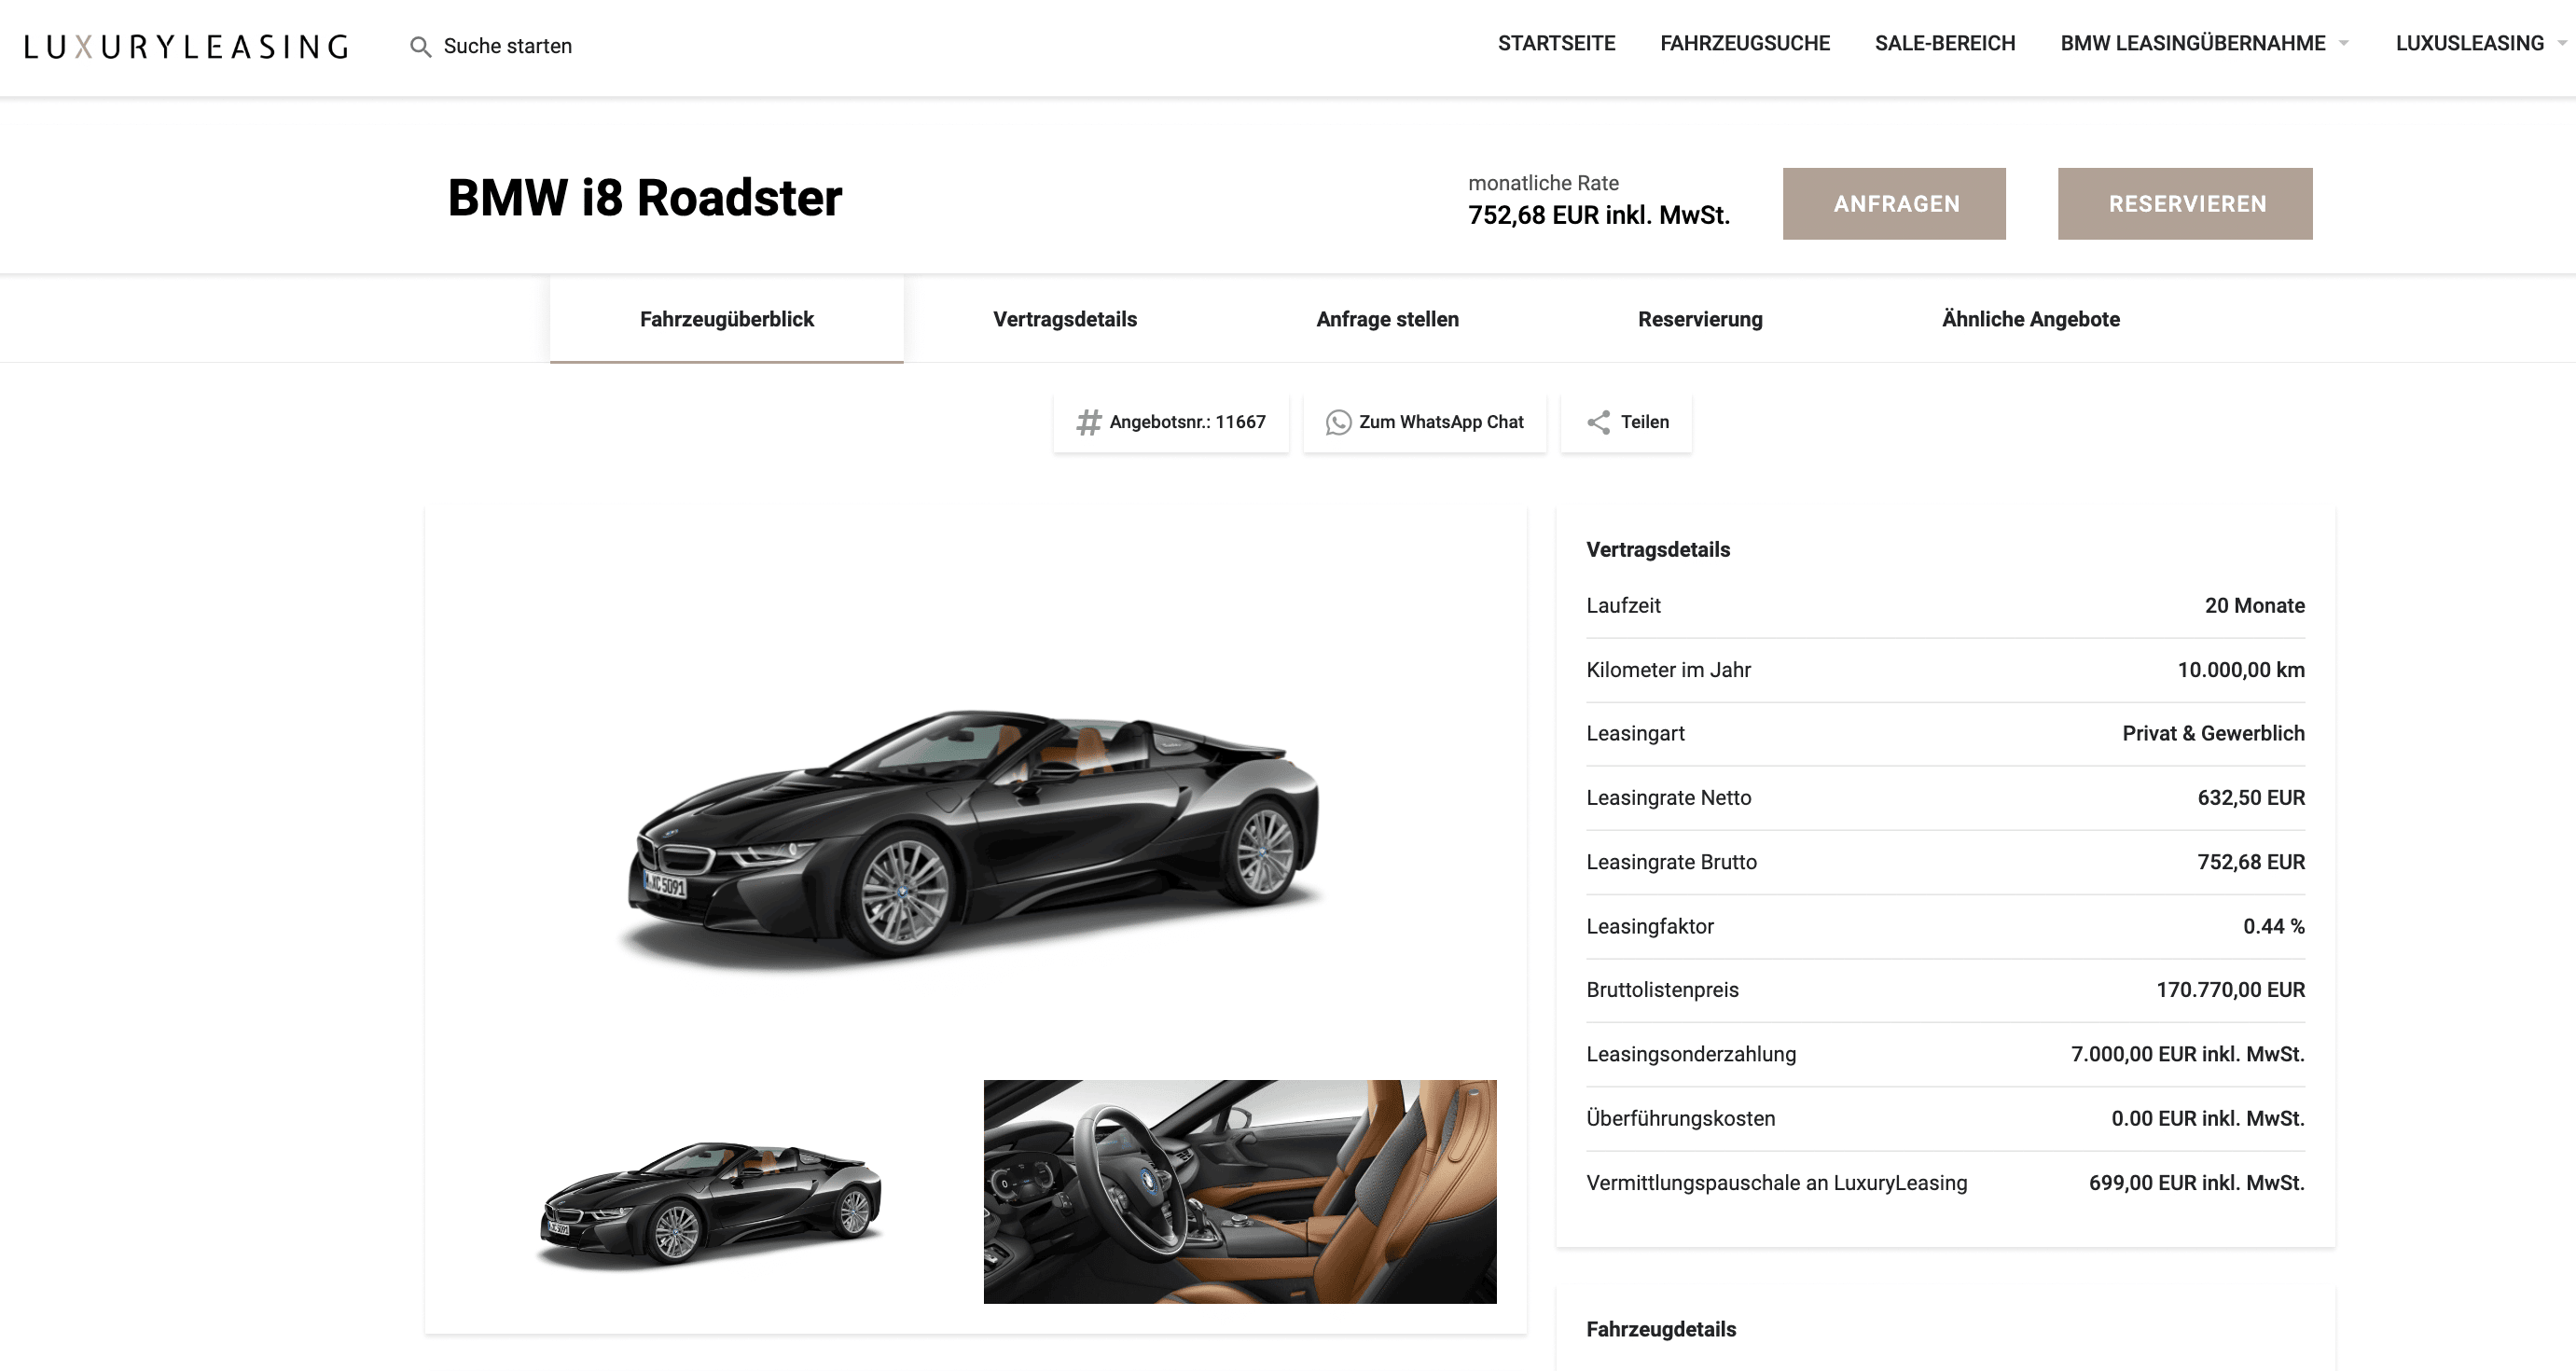Screen dimensions: 2576x1371
Task: Go to STARTSEITE
Action: pos(1556,43)
